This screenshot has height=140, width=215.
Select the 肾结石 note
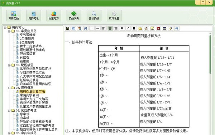24,57
